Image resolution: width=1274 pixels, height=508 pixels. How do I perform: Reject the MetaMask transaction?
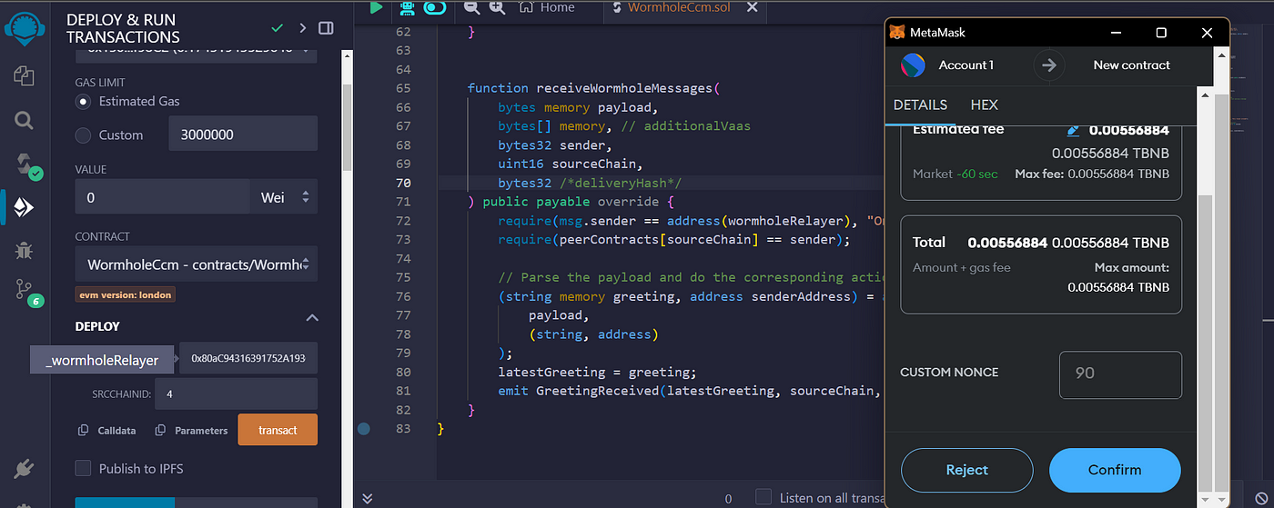tap(966, 470)
